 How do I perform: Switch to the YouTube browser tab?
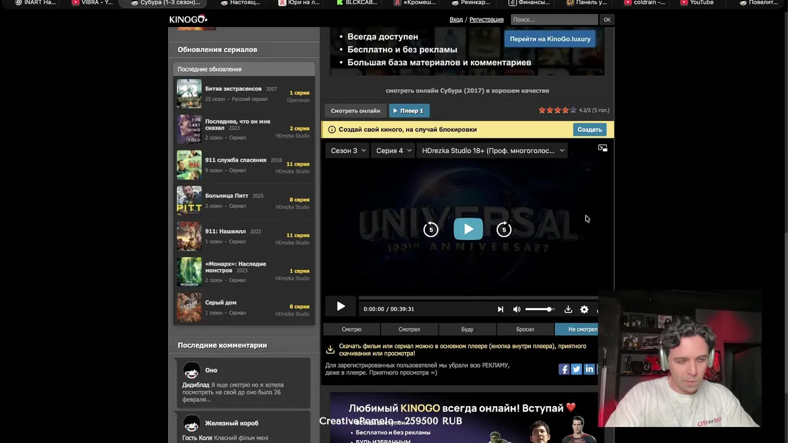pyautogui.click(x=697, y=2)
